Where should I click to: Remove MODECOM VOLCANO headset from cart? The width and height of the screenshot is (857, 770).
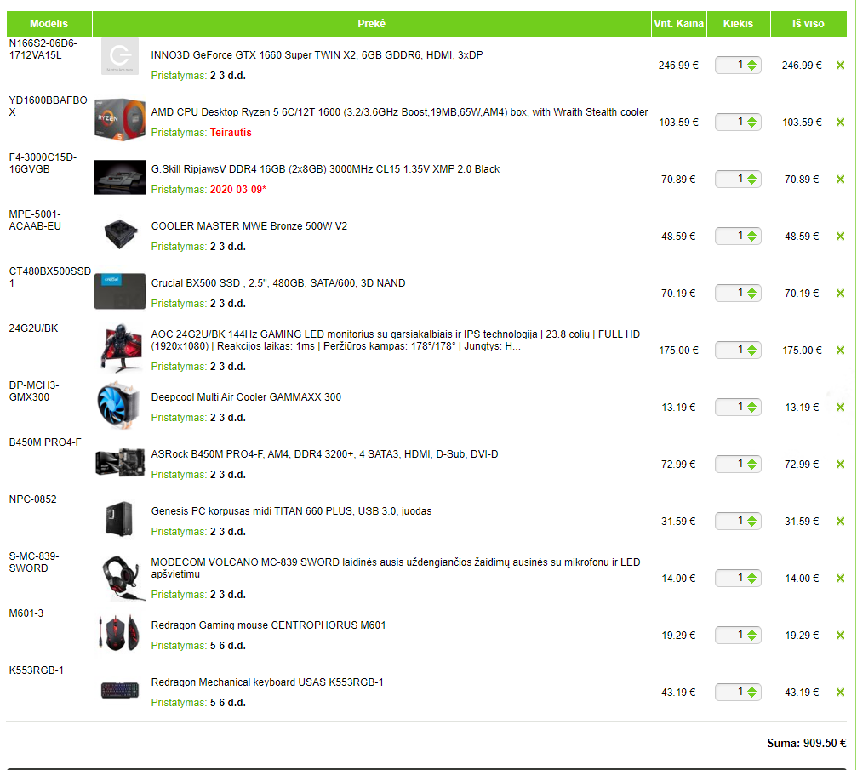click(840, 579)
